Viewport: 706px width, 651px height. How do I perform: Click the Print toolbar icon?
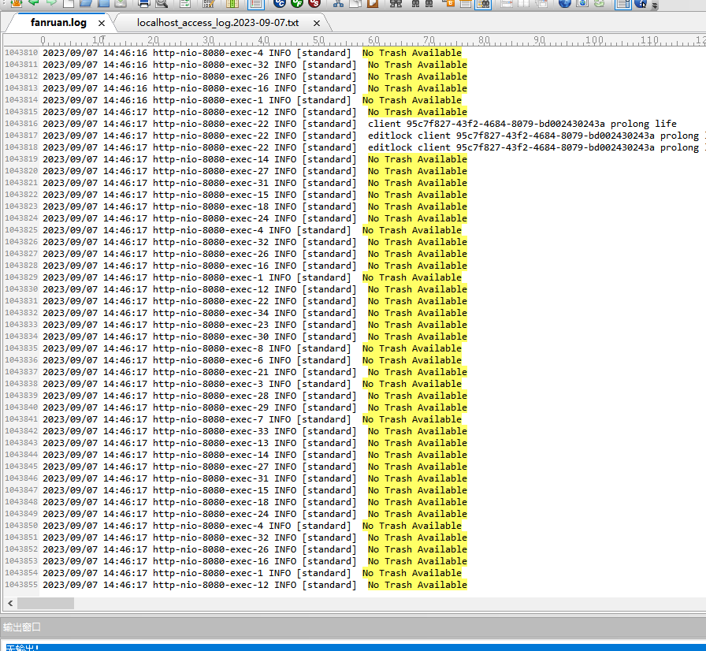[143, 4]
